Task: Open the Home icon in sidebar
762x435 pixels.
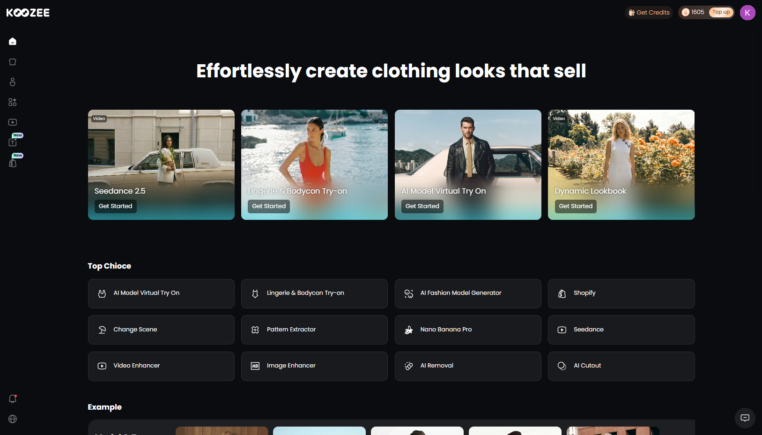Action: click(x=13, y=41)
